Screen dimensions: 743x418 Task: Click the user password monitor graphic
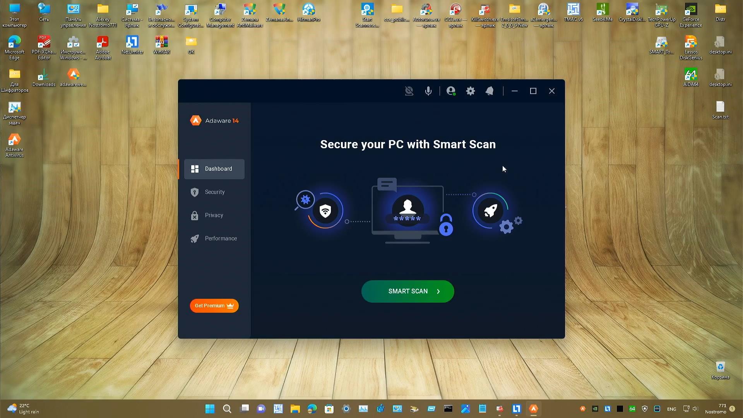click(407, 211)
